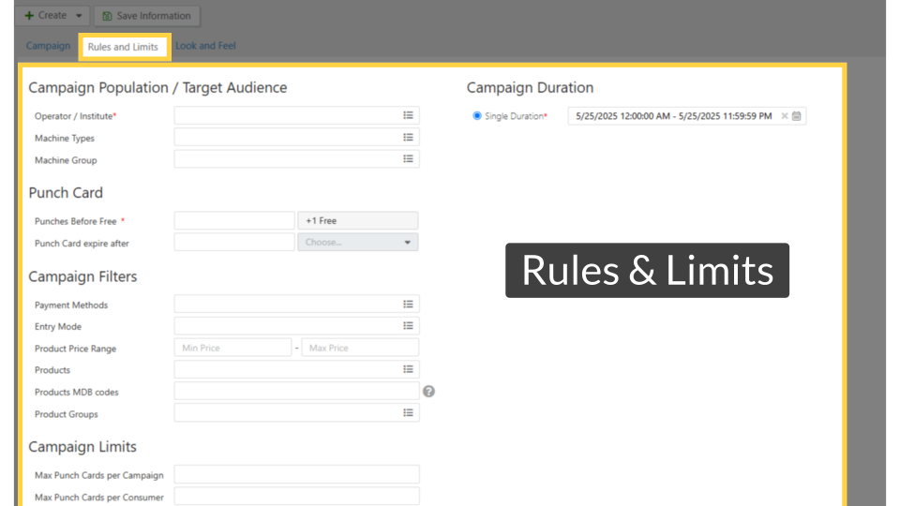Open list picker for Operator / Institute

[408, 115]
